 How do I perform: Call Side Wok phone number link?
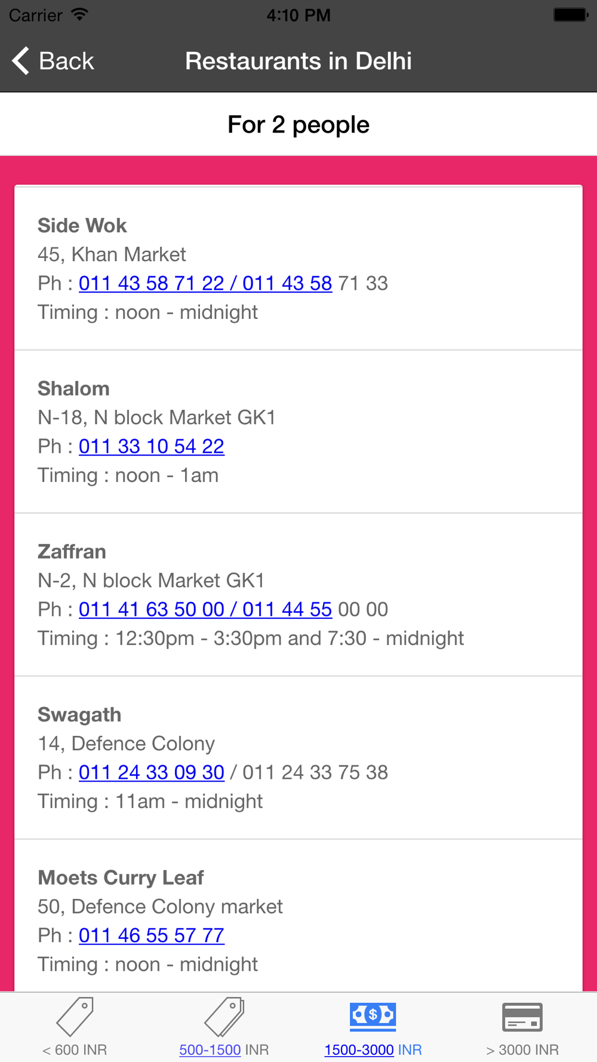[205, 283]
